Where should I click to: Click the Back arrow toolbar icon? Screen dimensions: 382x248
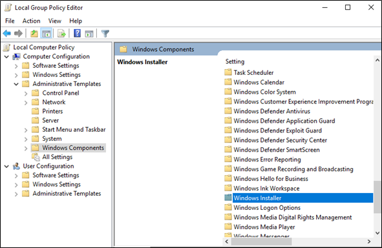click(7, 34)
